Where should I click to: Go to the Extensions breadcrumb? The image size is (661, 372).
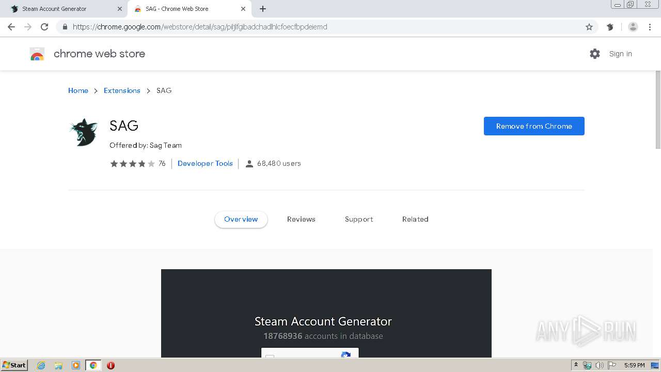coord(122,90)
